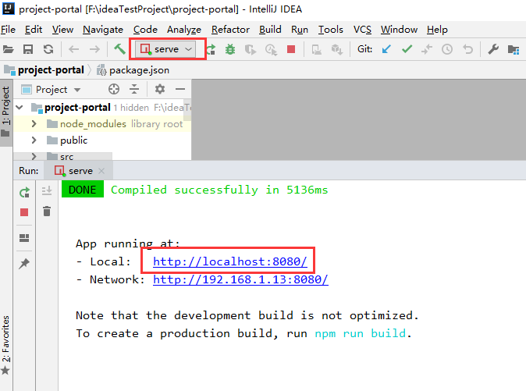Run with coverage toolbar icon

point(251,50)
